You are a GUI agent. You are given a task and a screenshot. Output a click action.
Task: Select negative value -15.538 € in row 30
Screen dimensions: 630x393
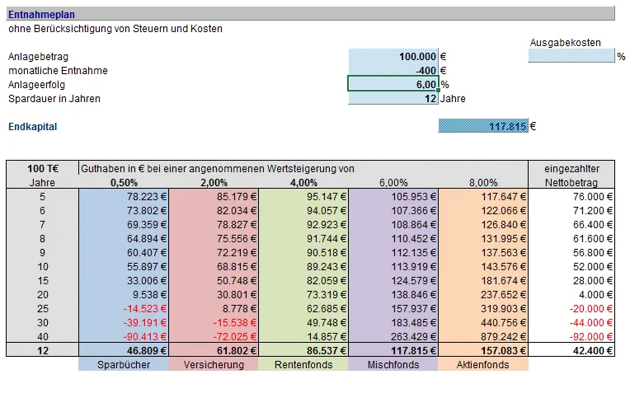click(x=214, y=323)
